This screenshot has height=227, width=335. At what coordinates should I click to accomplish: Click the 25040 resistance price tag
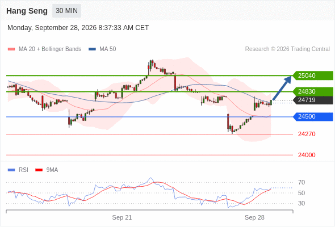point(313,75)
